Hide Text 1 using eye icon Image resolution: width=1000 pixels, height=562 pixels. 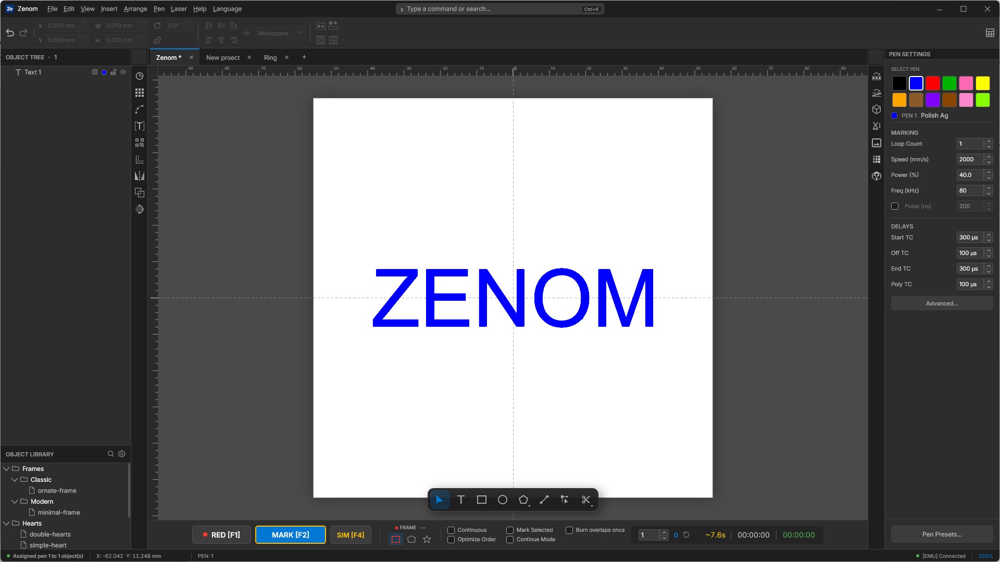[123, 72]
